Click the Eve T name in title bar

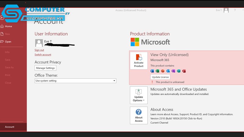pos(219,10)
